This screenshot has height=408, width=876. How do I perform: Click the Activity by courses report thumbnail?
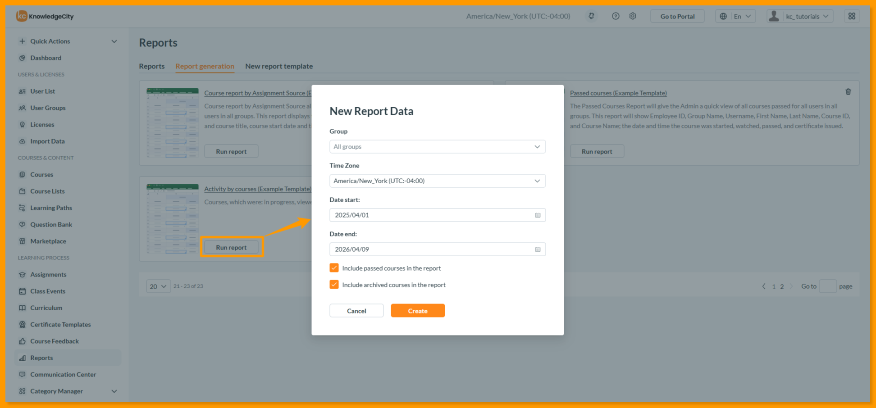[173, 219]
